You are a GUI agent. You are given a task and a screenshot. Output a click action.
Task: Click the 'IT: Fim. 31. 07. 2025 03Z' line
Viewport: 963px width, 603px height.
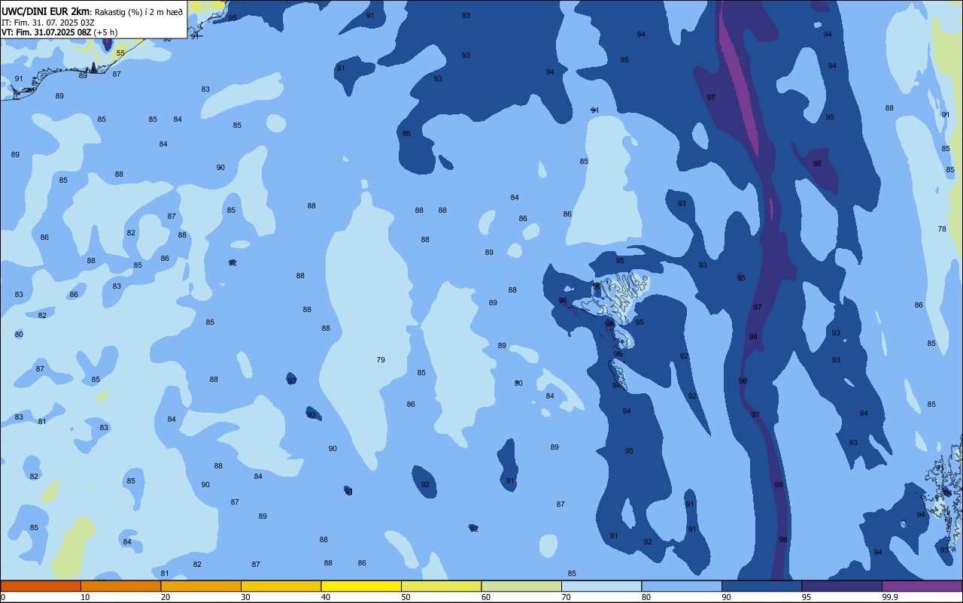pyautogui.click(x=48, y=23)
